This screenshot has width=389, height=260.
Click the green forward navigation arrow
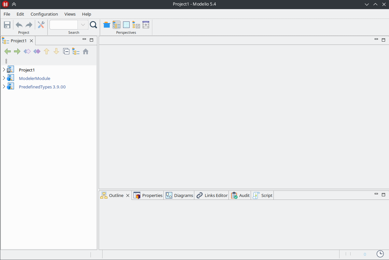click(17, 51)
